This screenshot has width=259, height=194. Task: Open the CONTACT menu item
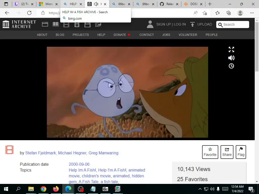point(147,35)
